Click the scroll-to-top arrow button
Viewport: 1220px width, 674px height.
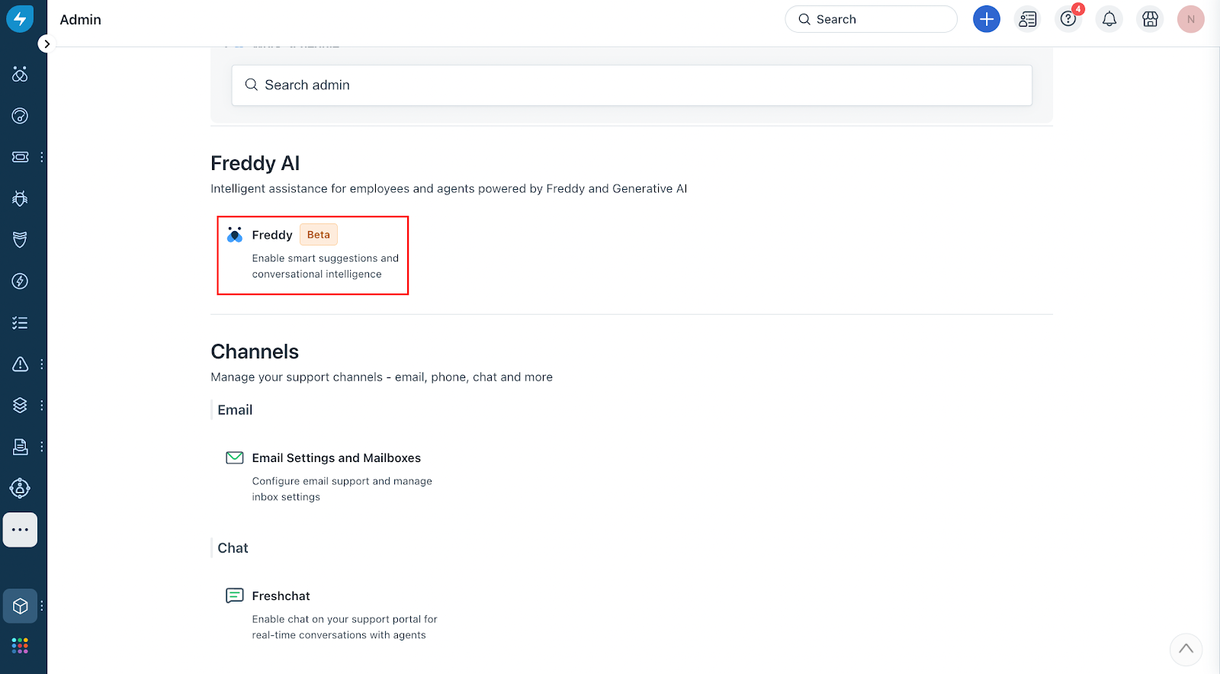point(1186,650)
